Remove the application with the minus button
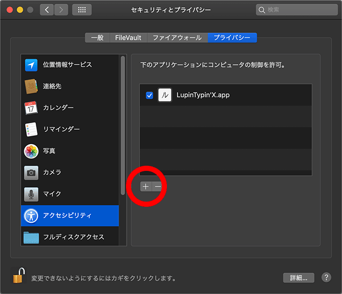The height and width of the screenshot is (294, 342). [158, 186]
